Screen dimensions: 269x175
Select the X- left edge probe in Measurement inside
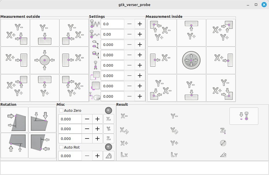(162, 60)
